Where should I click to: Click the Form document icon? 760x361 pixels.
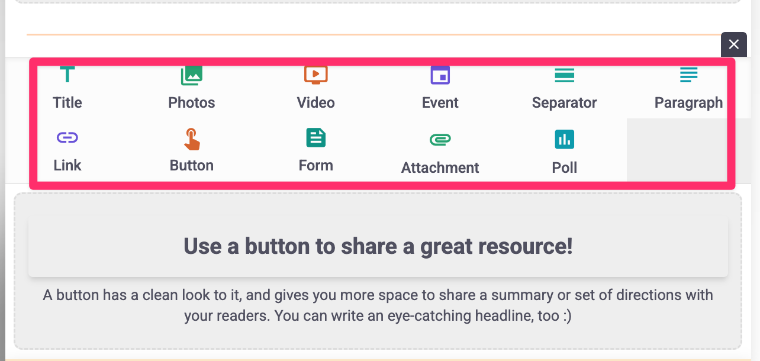316,138
